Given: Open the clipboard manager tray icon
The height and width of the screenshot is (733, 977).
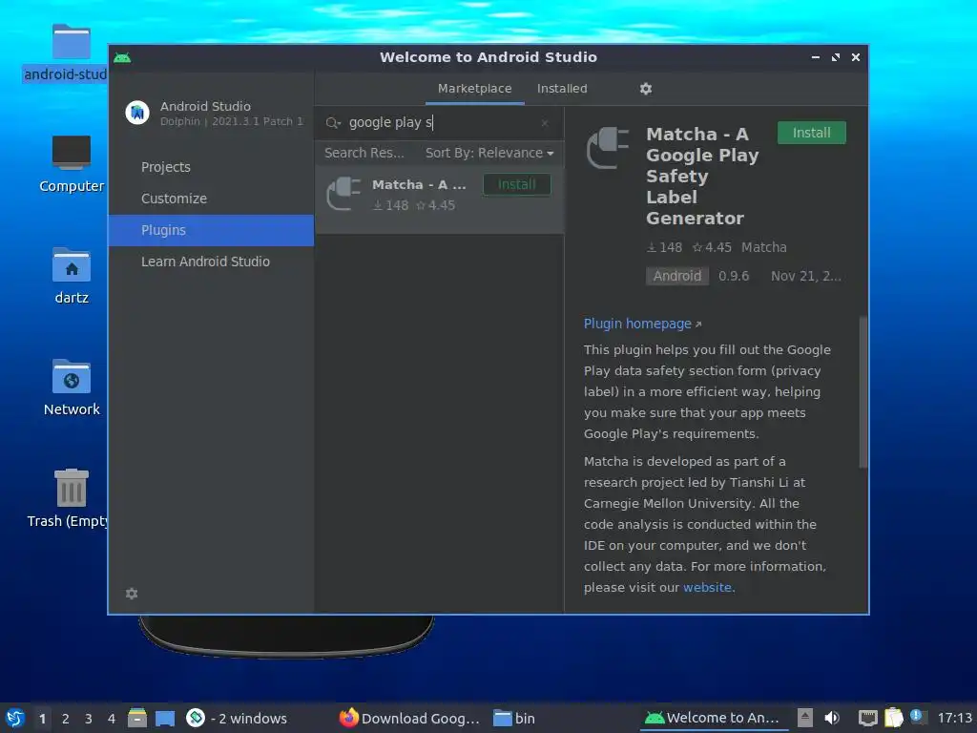Looking at the screenshot, I should tap(893, 718).
